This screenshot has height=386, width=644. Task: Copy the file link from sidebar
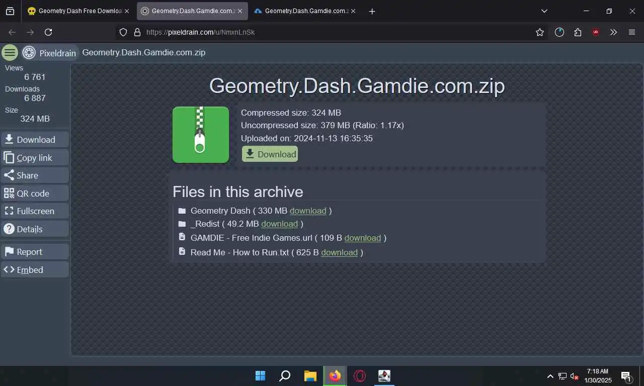[35, 158]
